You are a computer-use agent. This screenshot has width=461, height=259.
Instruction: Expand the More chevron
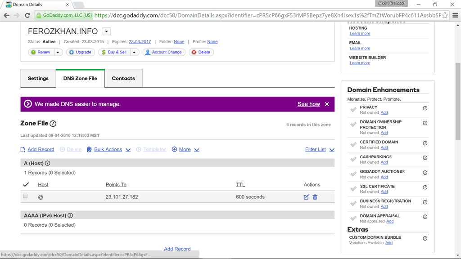pyautogui.click(x=197, y=150)
